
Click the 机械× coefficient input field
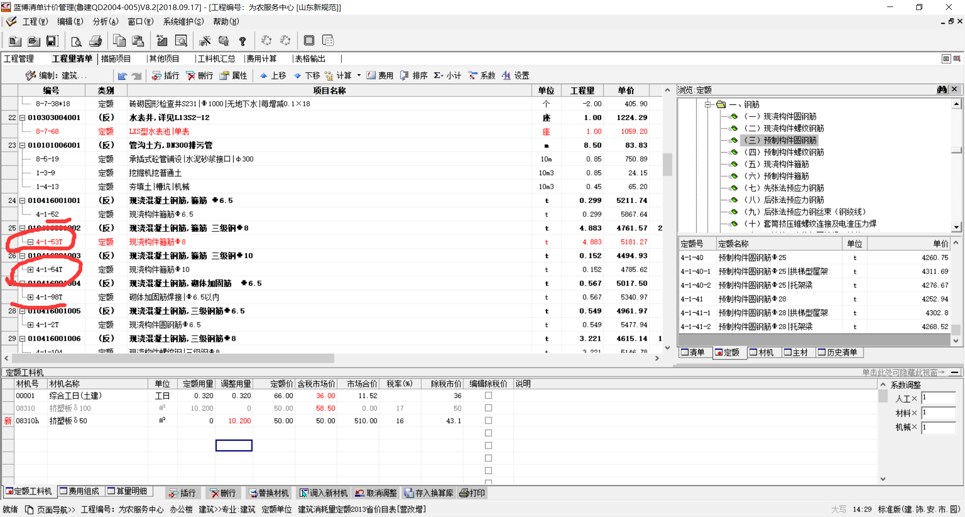pyautogui.click(x=938, y=427)
